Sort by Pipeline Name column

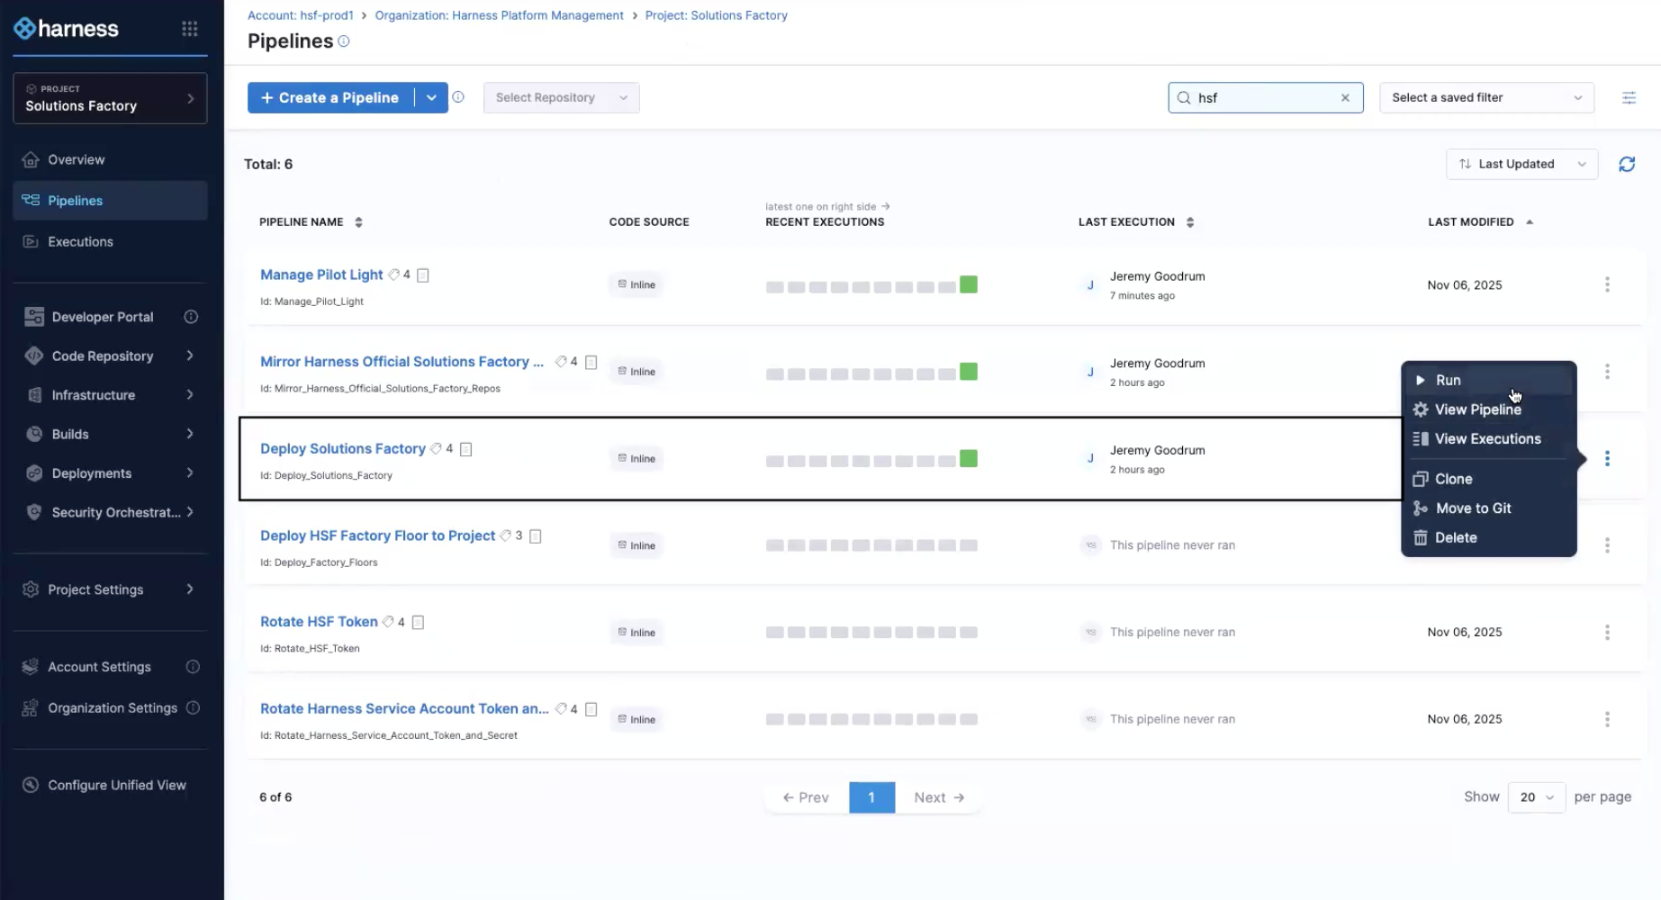click(x=358, y=222)
